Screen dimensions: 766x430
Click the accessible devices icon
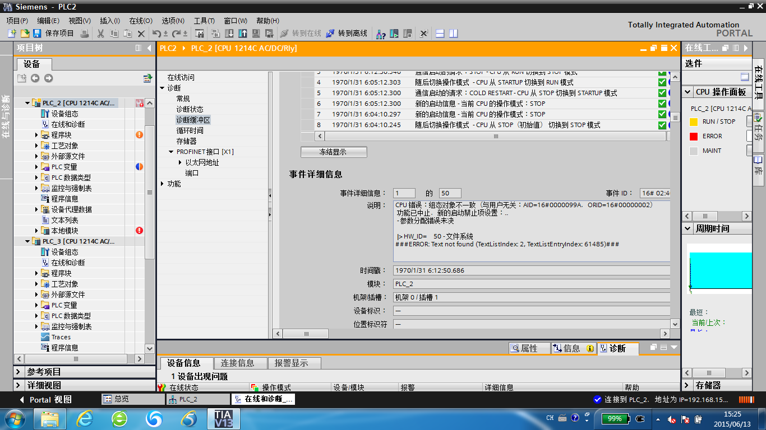[381, 34]
